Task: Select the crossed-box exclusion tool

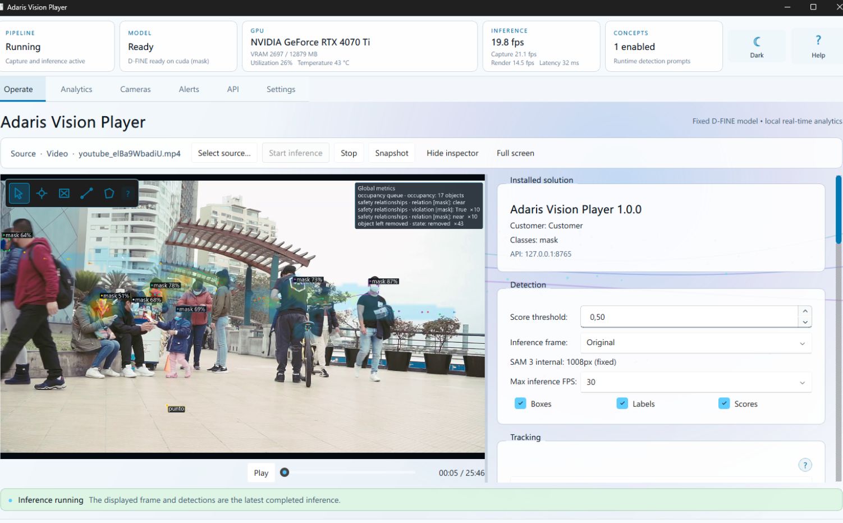Action: point(64,194)
